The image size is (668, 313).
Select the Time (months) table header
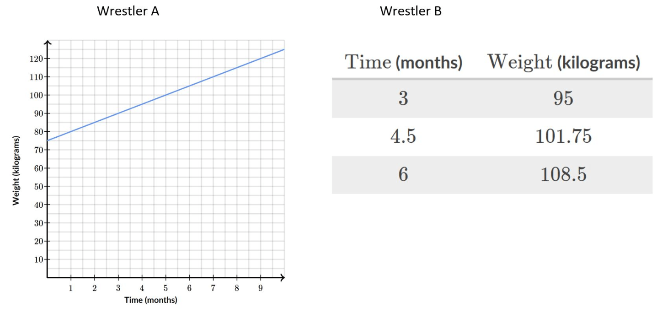tap(404, 62)
